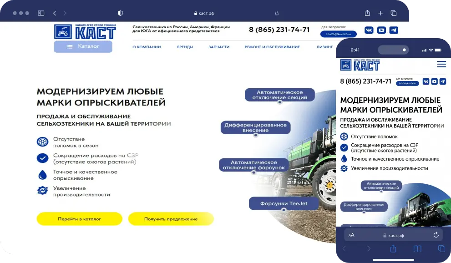Go forward in the desktop browser
451x263 pixels.
pos(65,13)
